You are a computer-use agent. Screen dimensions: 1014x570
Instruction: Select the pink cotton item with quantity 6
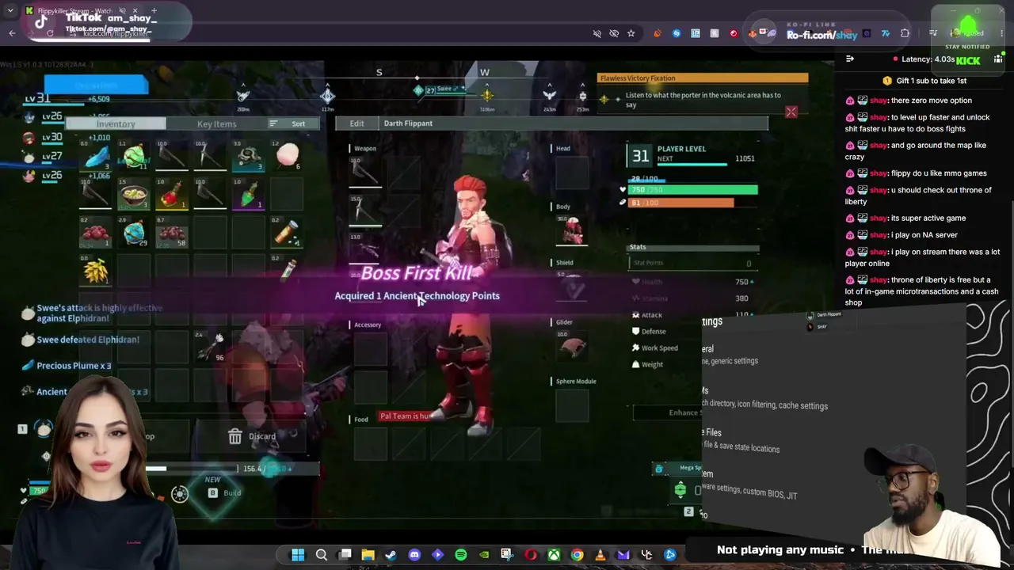click(287, 156)
